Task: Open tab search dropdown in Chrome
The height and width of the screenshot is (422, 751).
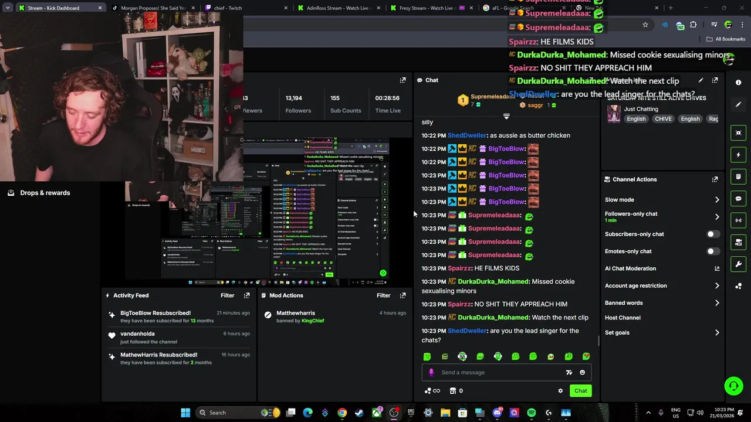Action: pos(8,8)
